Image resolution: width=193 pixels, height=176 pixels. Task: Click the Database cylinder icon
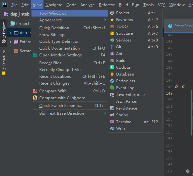coord(112,74)
